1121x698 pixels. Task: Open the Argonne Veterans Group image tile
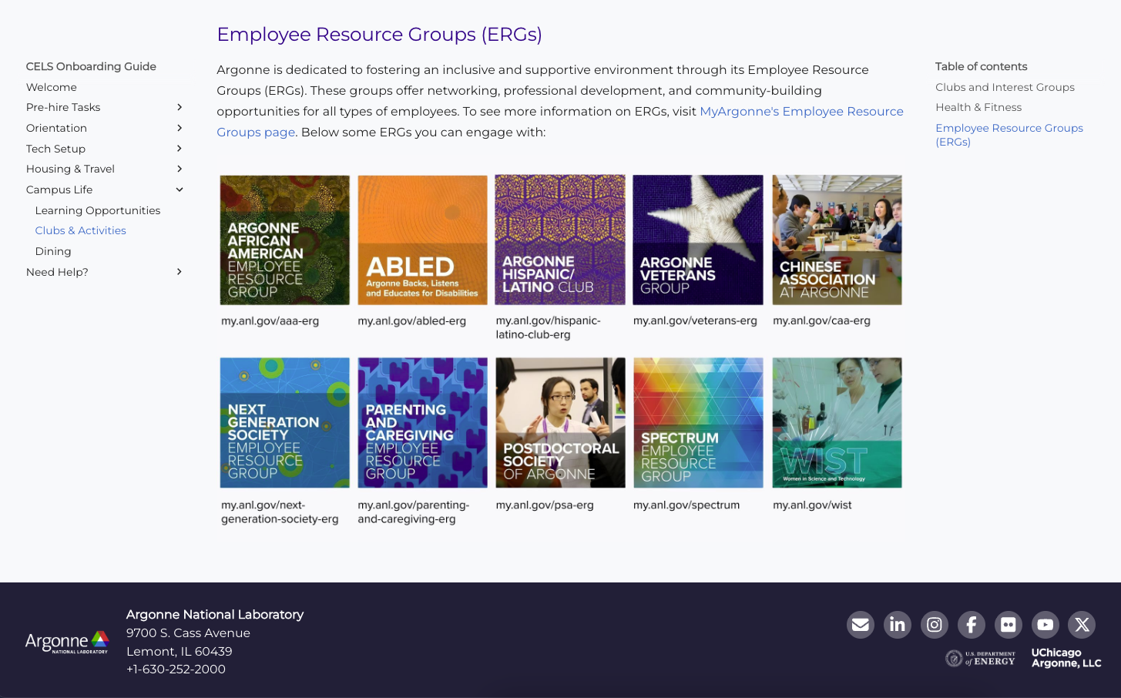click(697, 240)
